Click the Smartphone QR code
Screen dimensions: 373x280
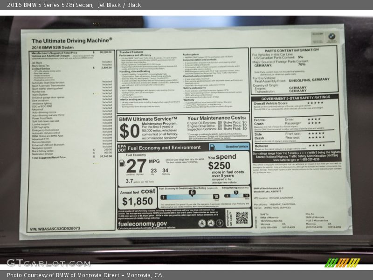tap(242, 217)
